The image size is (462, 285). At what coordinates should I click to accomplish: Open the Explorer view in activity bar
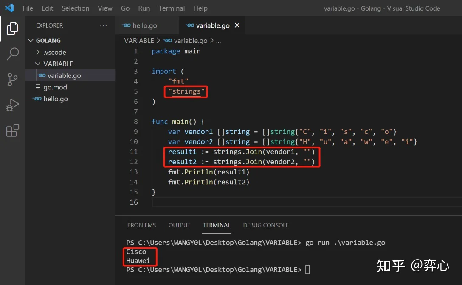point(12,28)
